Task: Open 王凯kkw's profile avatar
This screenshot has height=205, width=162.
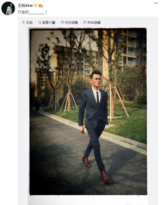Action: tap(8, 8)
